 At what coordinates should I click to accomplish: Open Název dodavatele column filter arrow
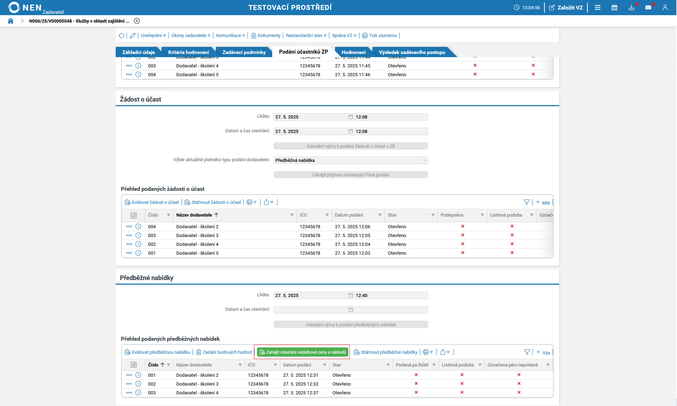[x=292, y=215]
